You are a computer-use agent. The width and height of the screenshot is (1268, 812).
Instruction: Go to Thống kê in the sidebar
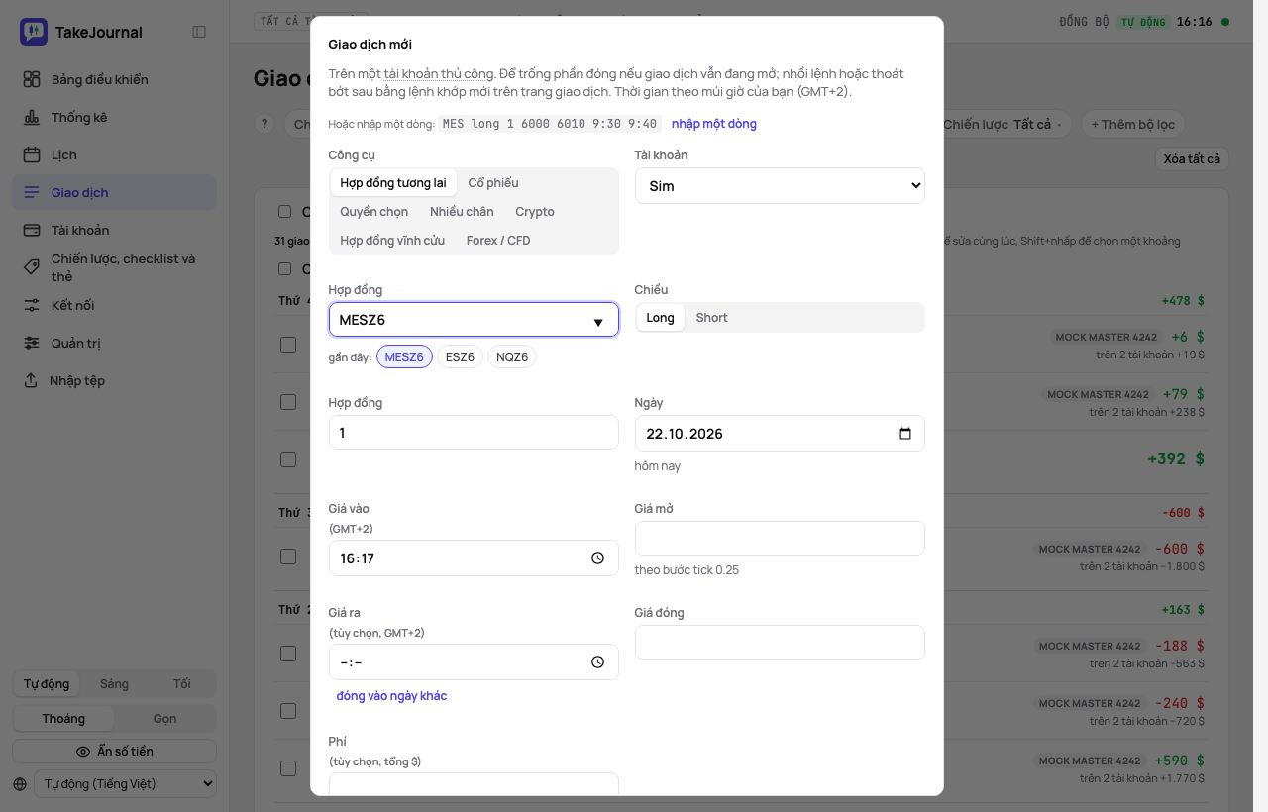114,117
